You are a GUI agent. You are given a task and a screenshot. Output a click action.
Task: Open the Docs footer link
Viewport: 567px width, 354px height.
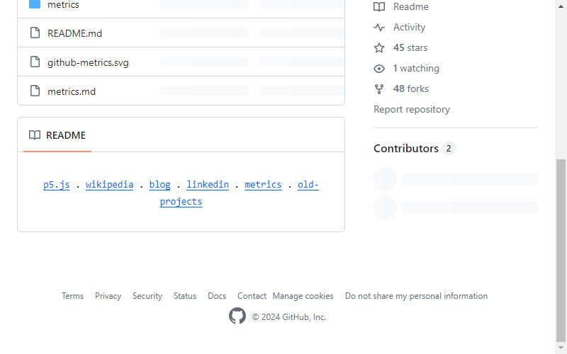coord(217,296)
